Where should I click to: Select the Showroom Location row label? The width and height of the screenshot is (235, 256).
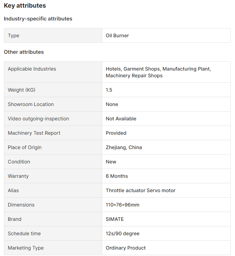[31, 104]
